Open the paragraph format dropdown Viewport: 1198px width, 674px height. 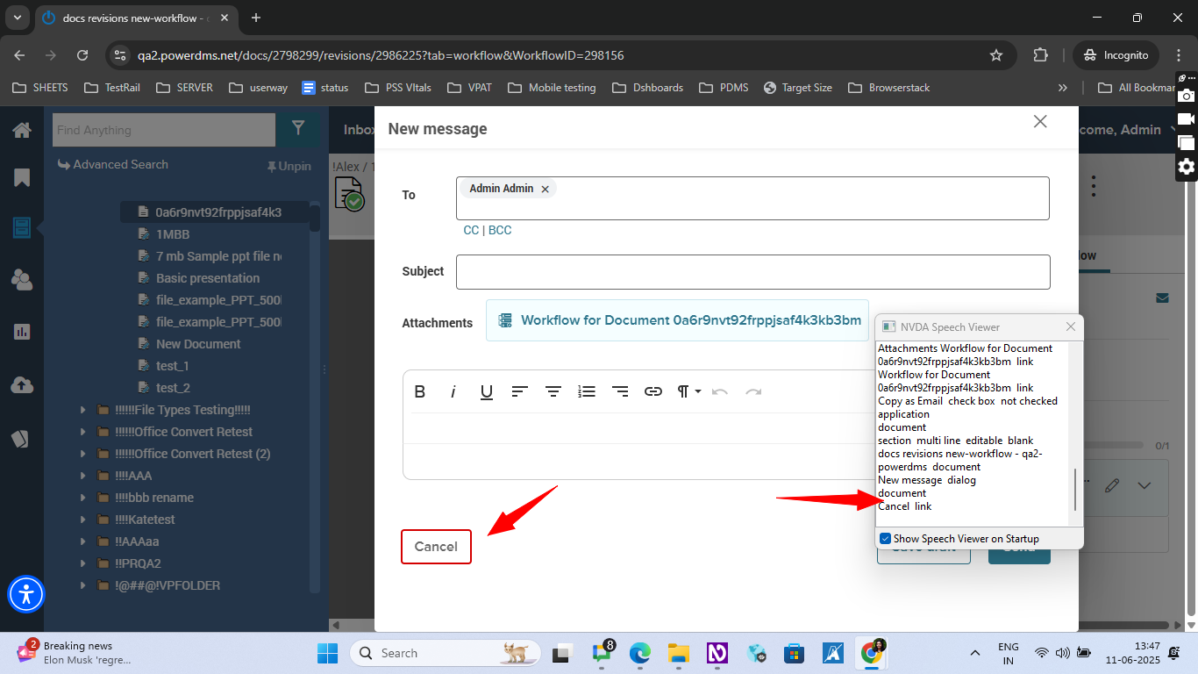click(688, 391)
